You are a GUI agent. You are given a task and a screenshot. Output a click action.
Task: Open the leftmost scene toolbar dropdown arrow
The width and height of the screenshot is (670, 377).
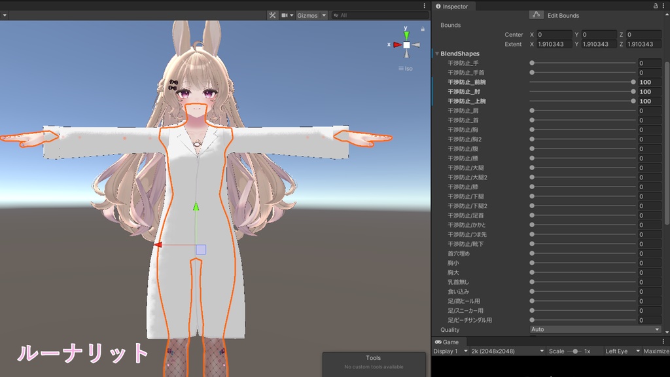tap(5, 16)
